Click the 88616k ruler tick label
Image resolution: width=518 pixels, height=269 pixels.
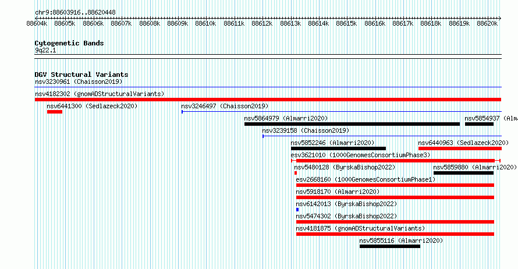pos(375,24)
